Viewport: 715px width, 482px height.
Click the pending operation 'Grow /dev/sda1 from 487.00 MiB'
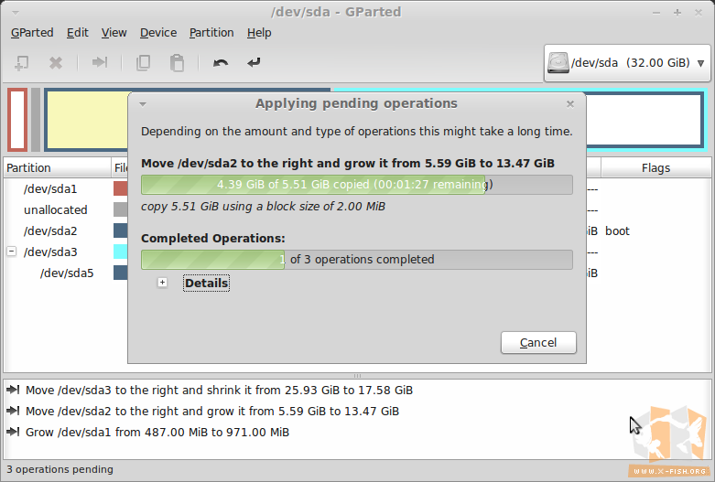click(157, 432)
